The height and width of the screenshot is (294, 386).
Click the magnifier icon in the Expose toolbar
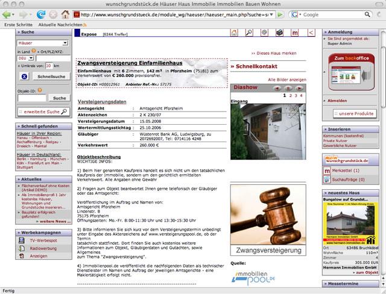click(x=249, y=33)
